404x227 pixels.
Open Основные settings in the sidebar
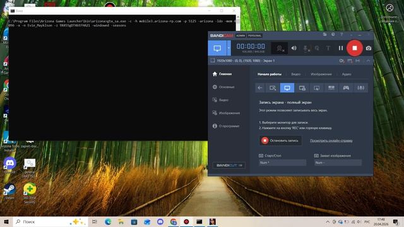point(223,87)
